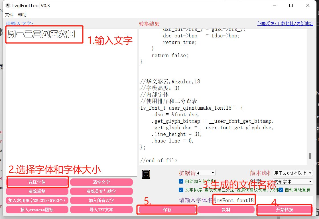Click 复制 to copy the result
The image size is (319, 219).
[x=227, y=209]
